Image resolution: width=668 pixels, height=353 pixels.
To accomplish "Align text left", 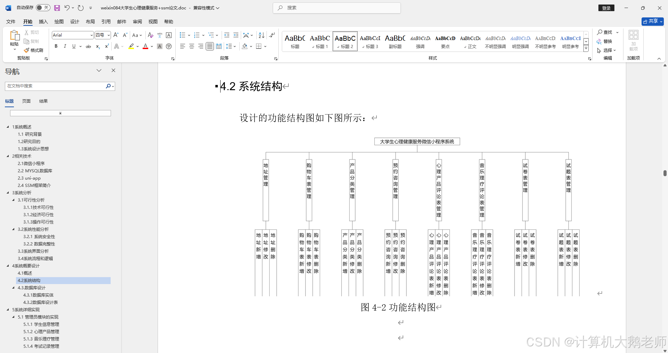I will pyautogui.click(x=182, y=46).
